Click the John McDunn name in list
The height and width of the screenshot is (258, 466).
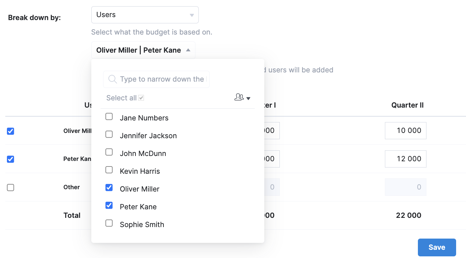[143, 153]
